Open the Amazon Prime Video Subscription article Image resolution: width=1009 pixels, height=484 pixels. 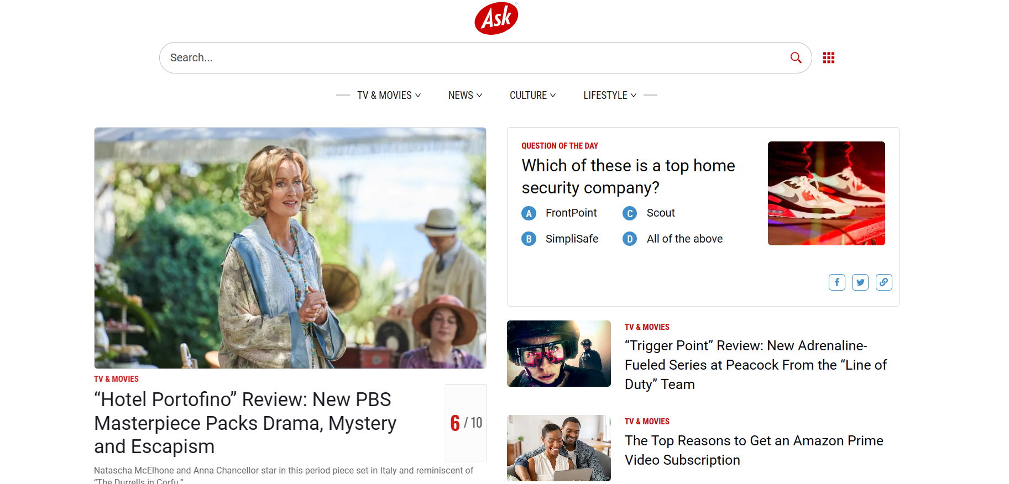coord(754,450)
